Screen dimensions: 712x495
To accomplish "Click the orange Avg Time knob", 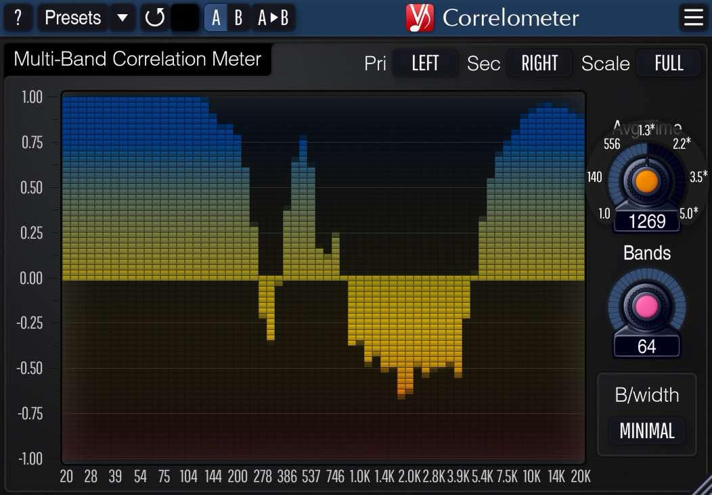I will pyautogui.click(x=646, y=181).
